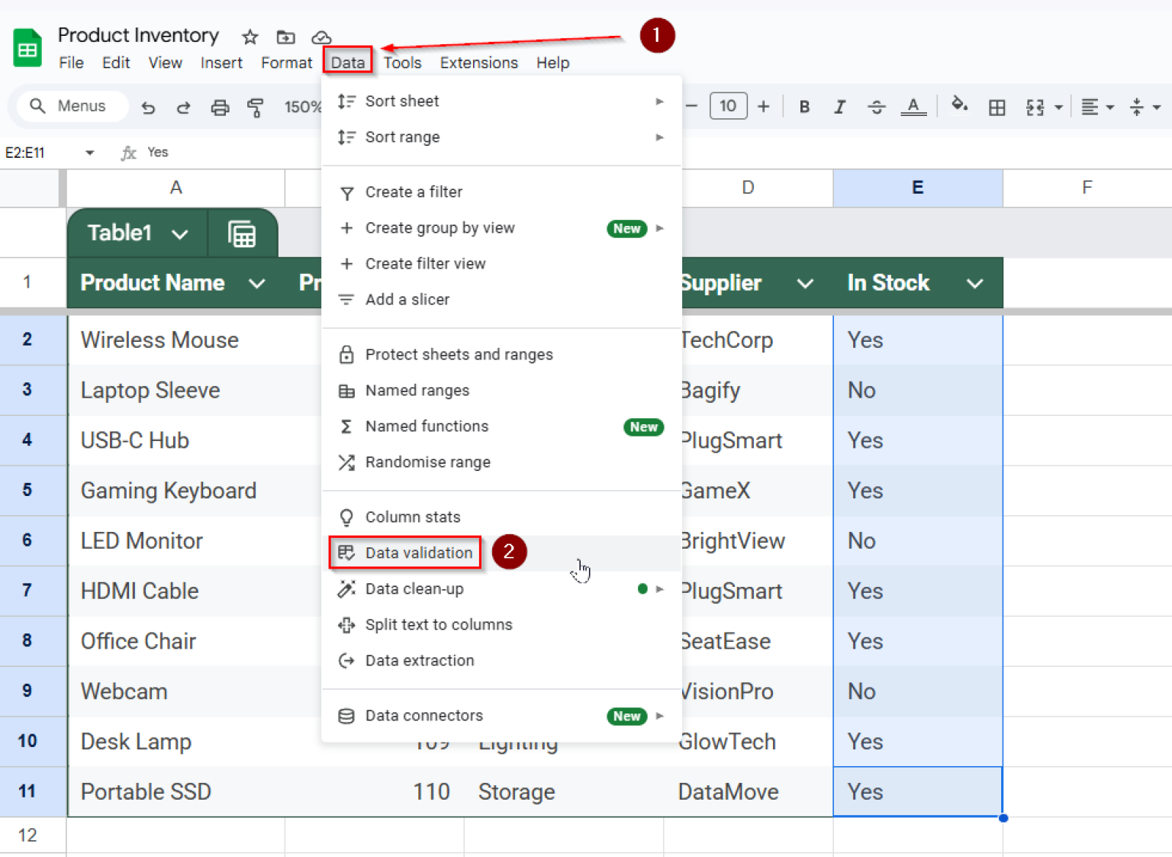The image size is (1172, 857).
Task: Click the merge cells icon
Action: (x=1039, y=107)
